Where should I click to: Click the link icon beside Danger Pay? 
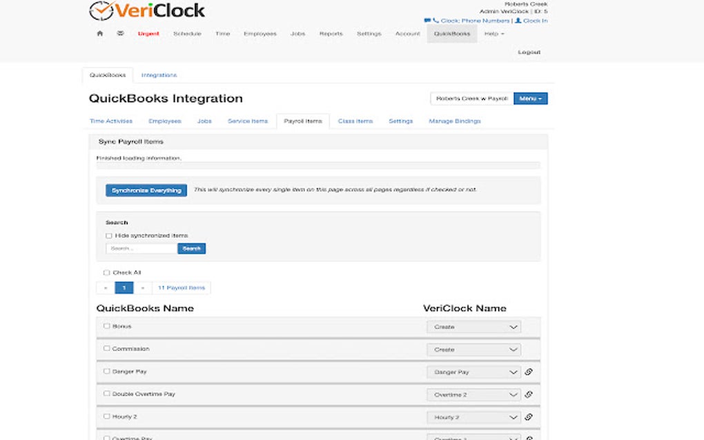528,371
